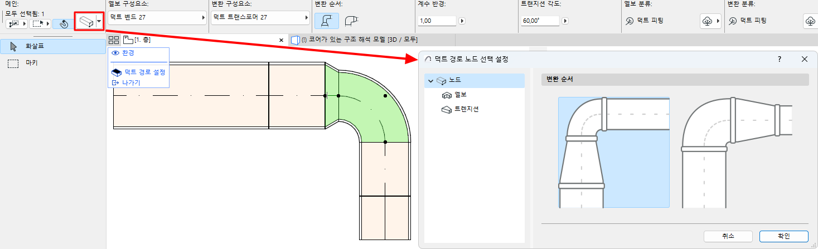This screenshot has width=818, height=249.
Task: Select the 마키 marquee tool
Action: [x=53, y=63]
